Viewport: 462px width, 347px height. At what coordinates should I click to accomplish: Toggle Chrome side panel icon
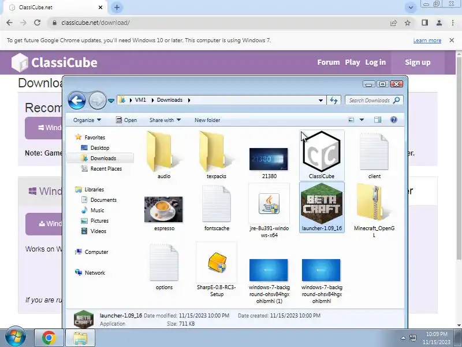click(424, 23)
